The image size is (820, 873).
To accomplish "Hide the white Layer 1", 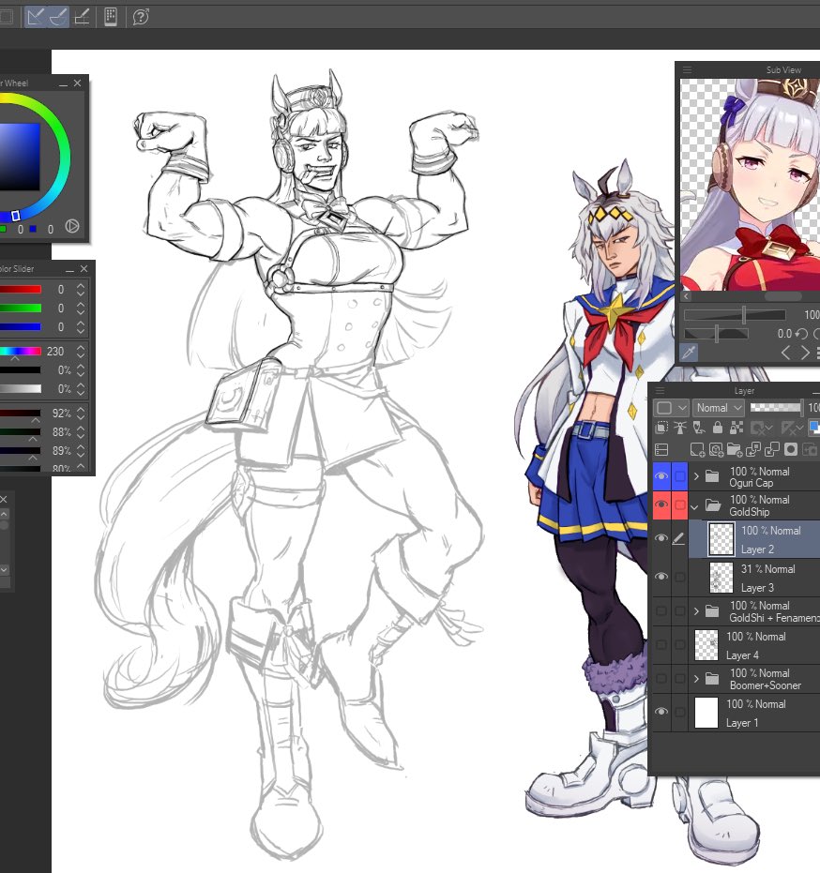I will (x=661, y=712).
